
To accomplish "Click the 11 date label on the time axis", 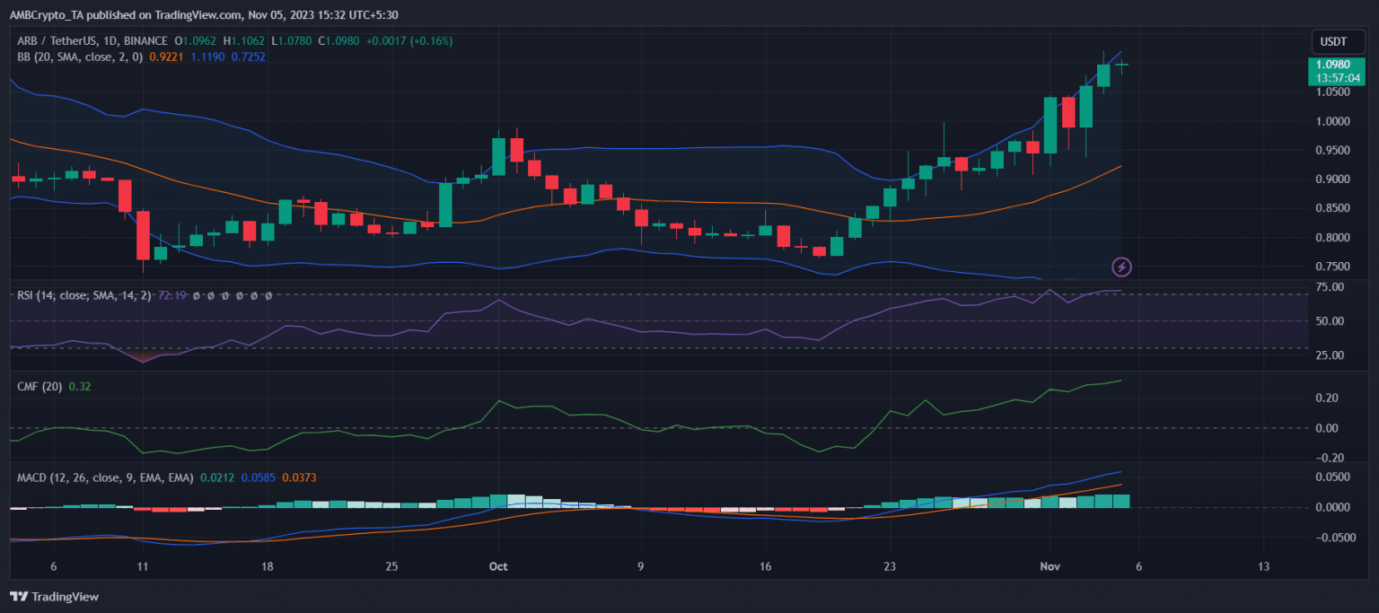I will point(143,566).
